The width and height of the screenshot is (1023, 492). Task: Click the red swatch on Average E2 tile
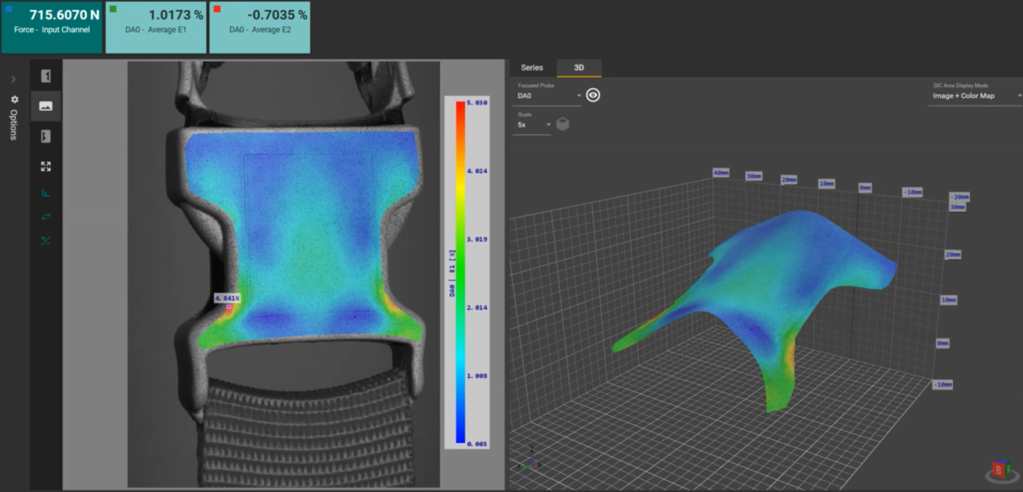pyautogui.click(x=217, y=8)
